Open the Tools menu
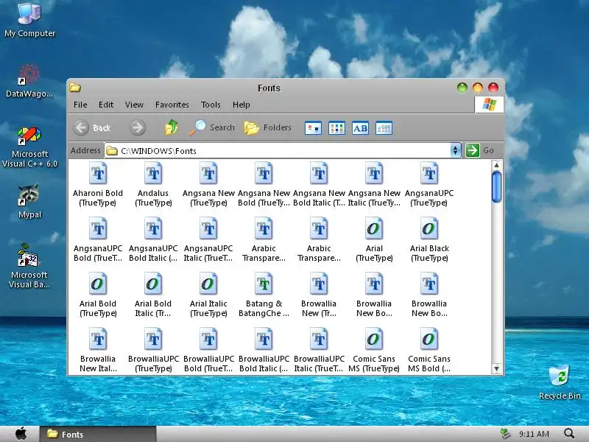Screen dimensions: 589x442 tap(211, 105)
